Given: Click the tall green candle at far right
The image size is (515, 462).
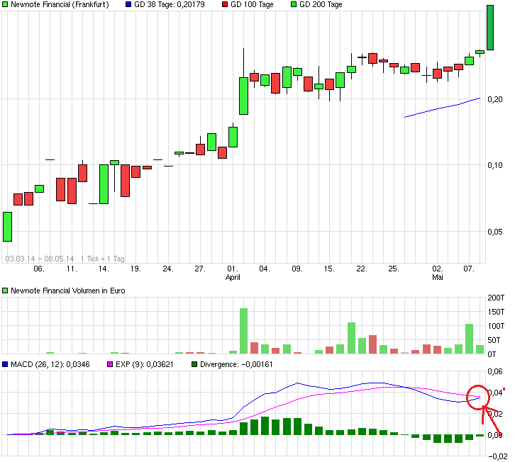Looking at the screenshot, I should click(x=490, y=27).
